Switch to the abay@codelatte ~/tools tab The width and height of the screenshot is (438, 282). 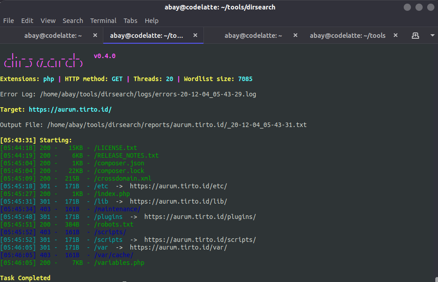[347, 35]
